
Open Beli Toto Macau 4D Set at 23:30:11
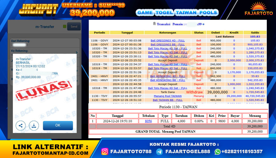(168, 56)
